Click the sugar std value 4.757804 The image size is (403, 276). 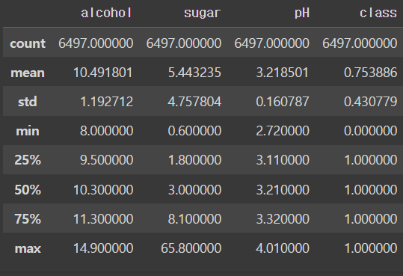click(194, 102)
